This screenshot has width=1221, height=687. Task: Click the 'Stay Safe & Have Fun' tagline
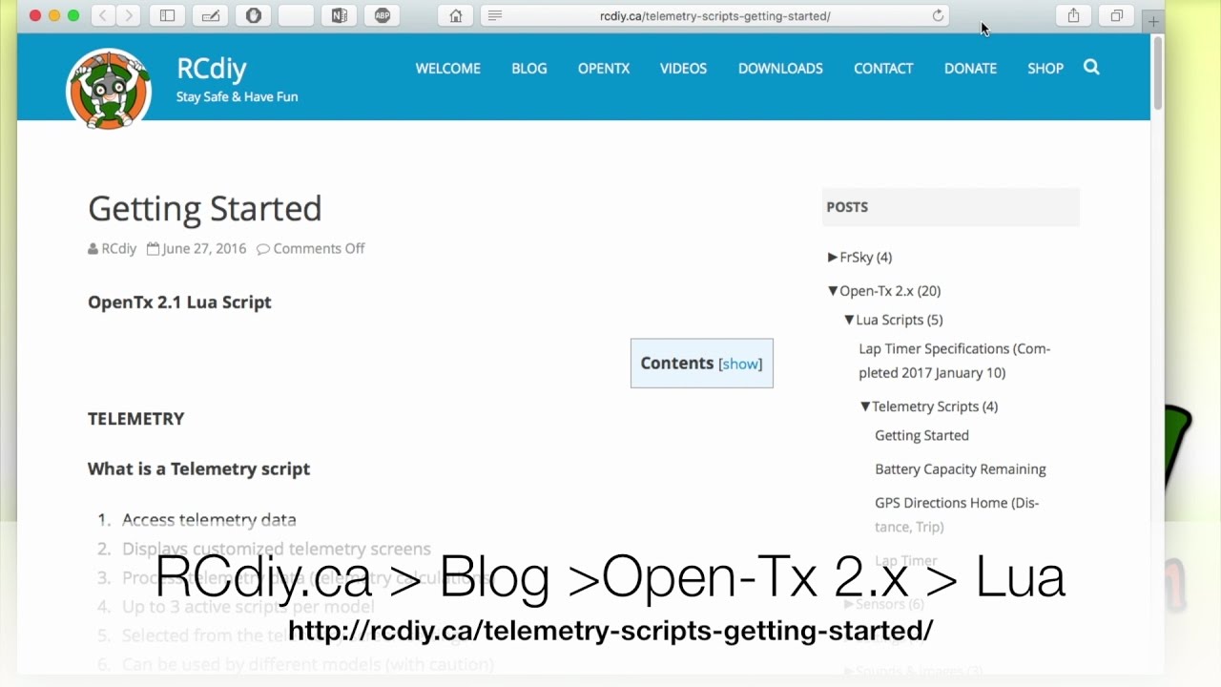point(237,96)
